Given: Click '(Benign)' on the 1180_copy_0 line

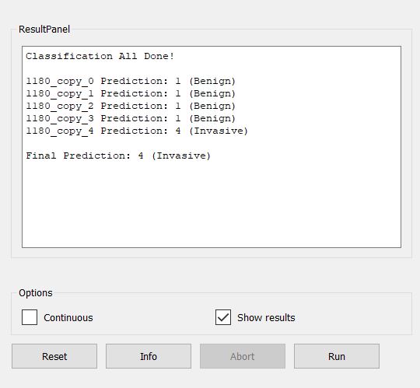Looking at the screenshot, I should (212, 82).
